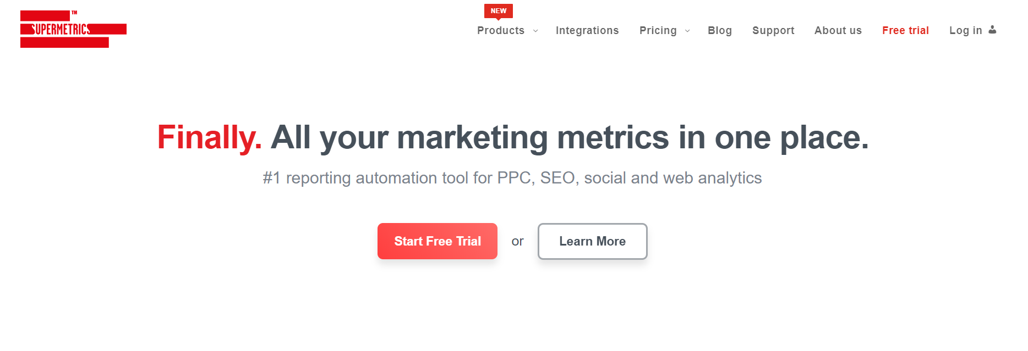Screen dimensions: 1028x351
Task: Expand the Products dropdown chevron
Action: [x=535, y=31]
